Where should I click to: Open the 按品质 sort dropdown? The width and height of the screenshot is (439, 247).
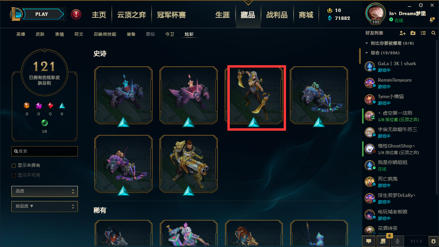(45, 207)
